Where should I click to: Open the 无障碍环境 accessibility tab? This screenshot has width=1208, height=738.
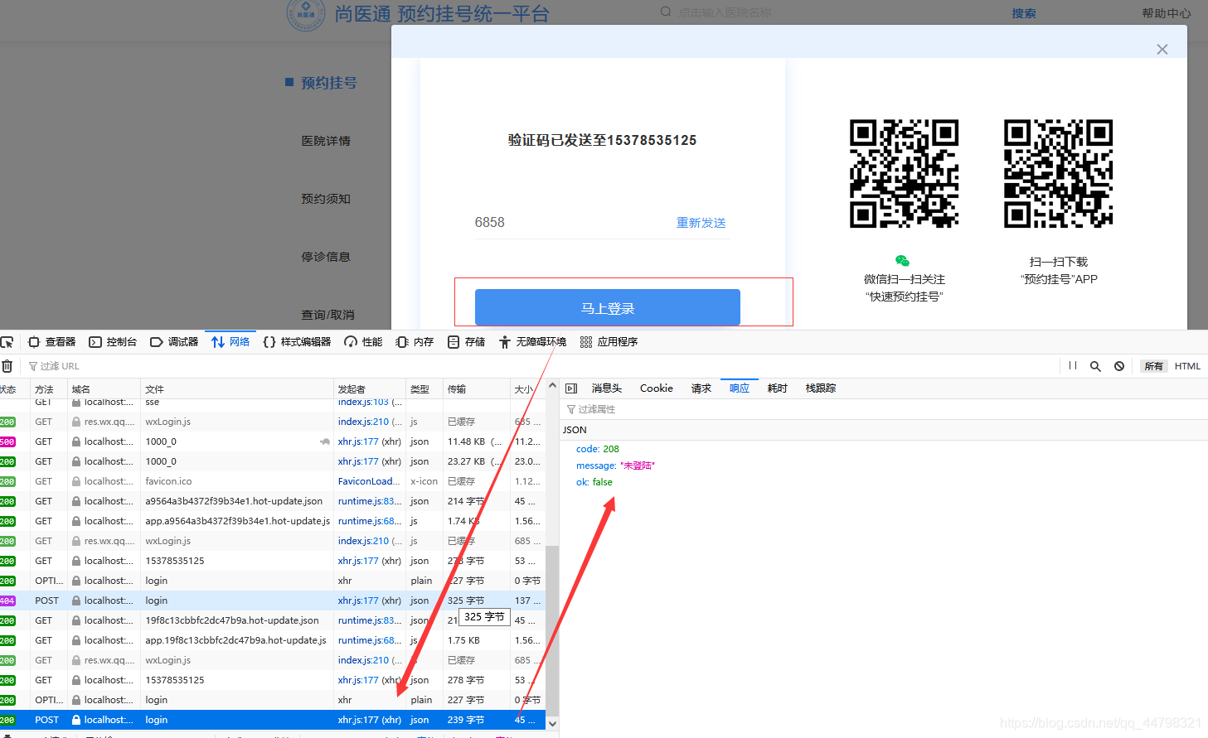[x=532, y=342]
